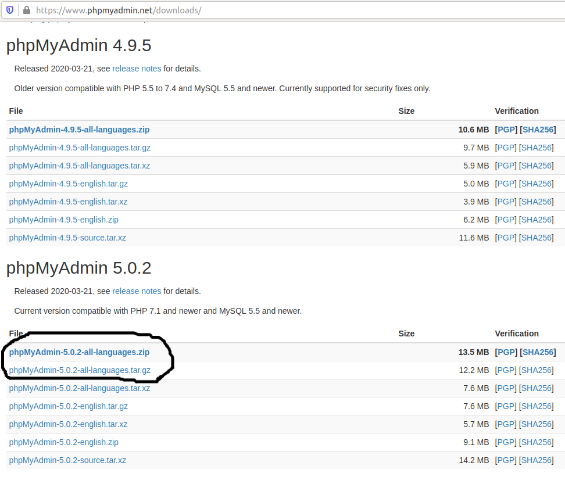565x477 pixels.
Task: Download phpMyAdmin-5.0.2-all-languages.tar.gz
Action: [x=80, y=370]
